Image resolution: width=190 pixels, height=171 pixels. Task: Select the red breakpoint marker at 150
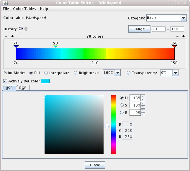click(x=174, y=47)
